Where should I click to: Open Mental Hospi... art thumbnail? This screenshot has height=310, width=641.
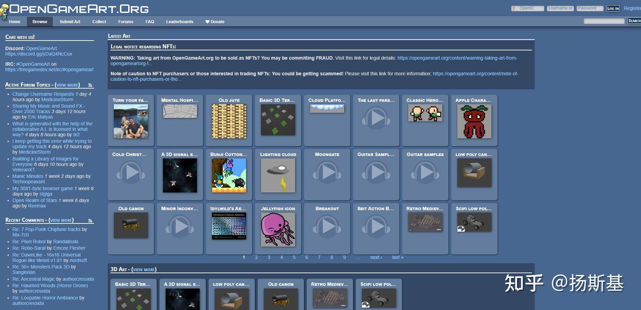tap(180, 111)
